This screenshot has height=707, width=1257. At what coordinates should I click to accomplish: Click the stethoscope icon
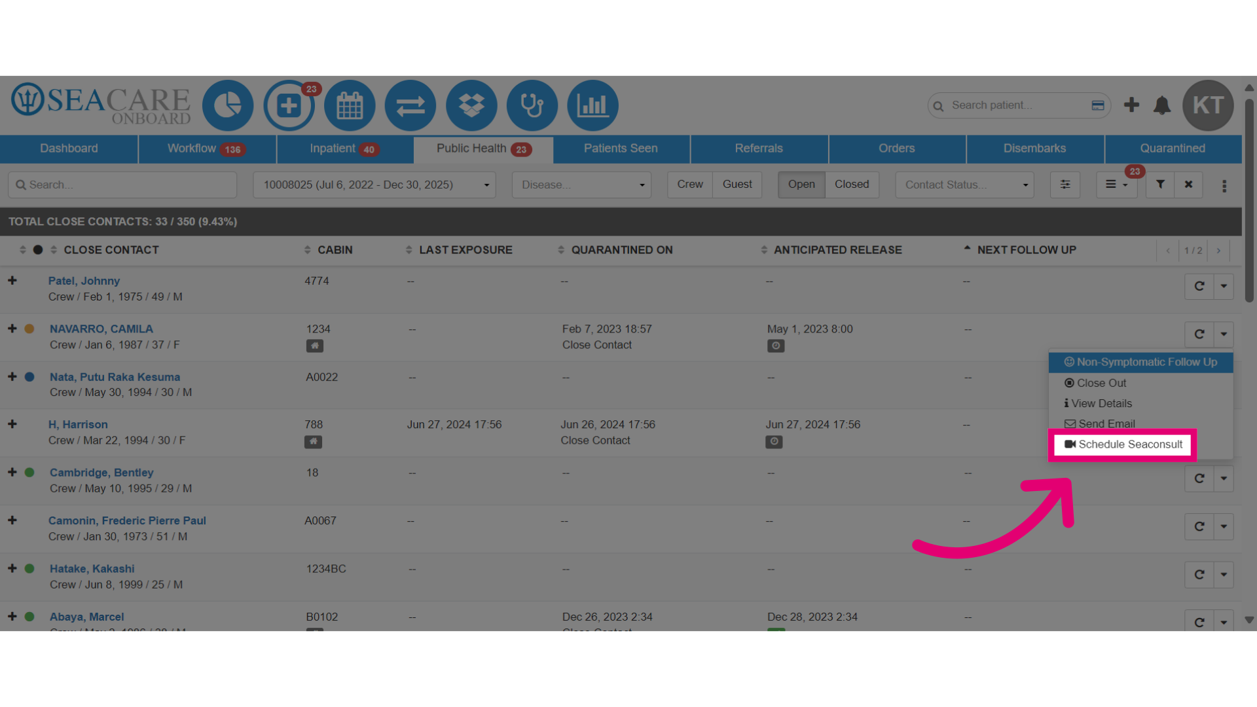click(532, 105)
